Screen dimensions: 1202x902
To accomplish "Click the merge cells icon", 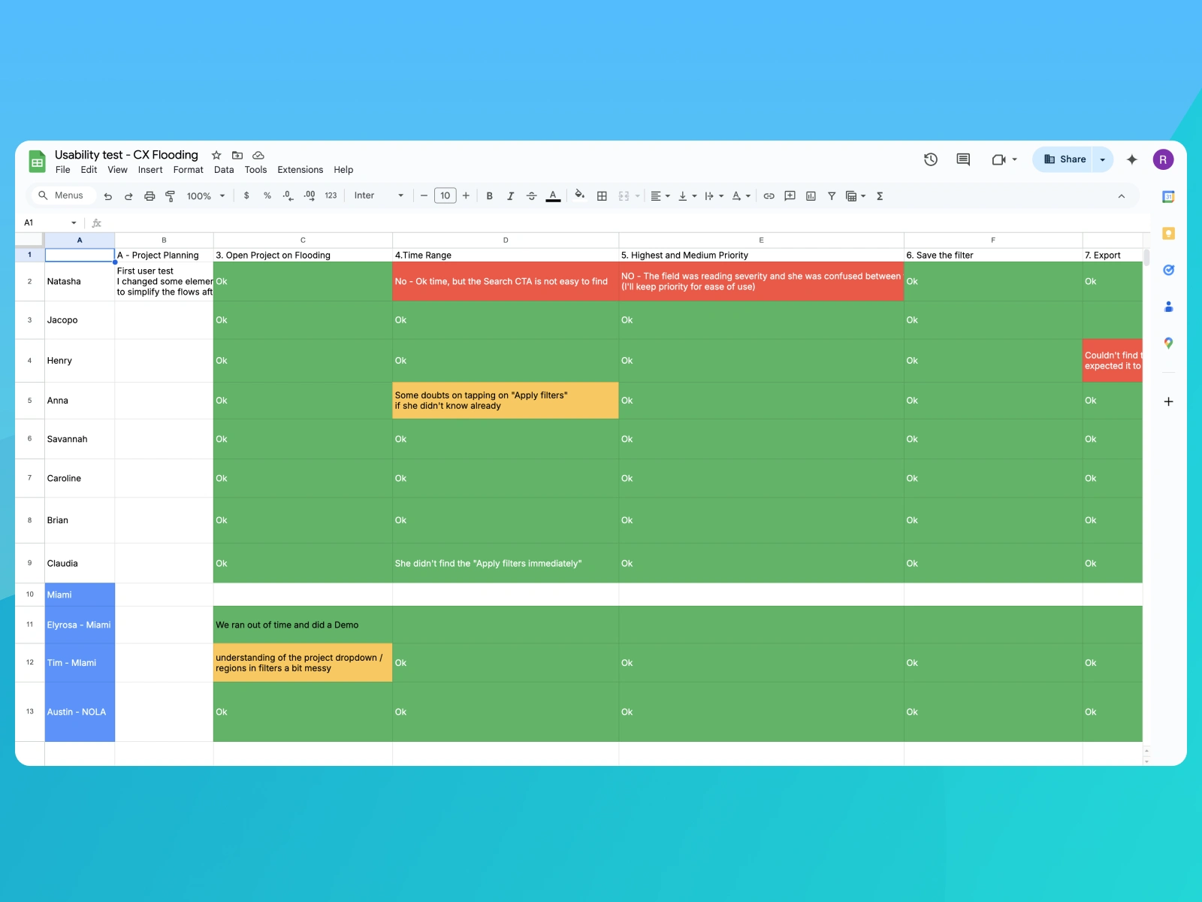I will (624, 195).
